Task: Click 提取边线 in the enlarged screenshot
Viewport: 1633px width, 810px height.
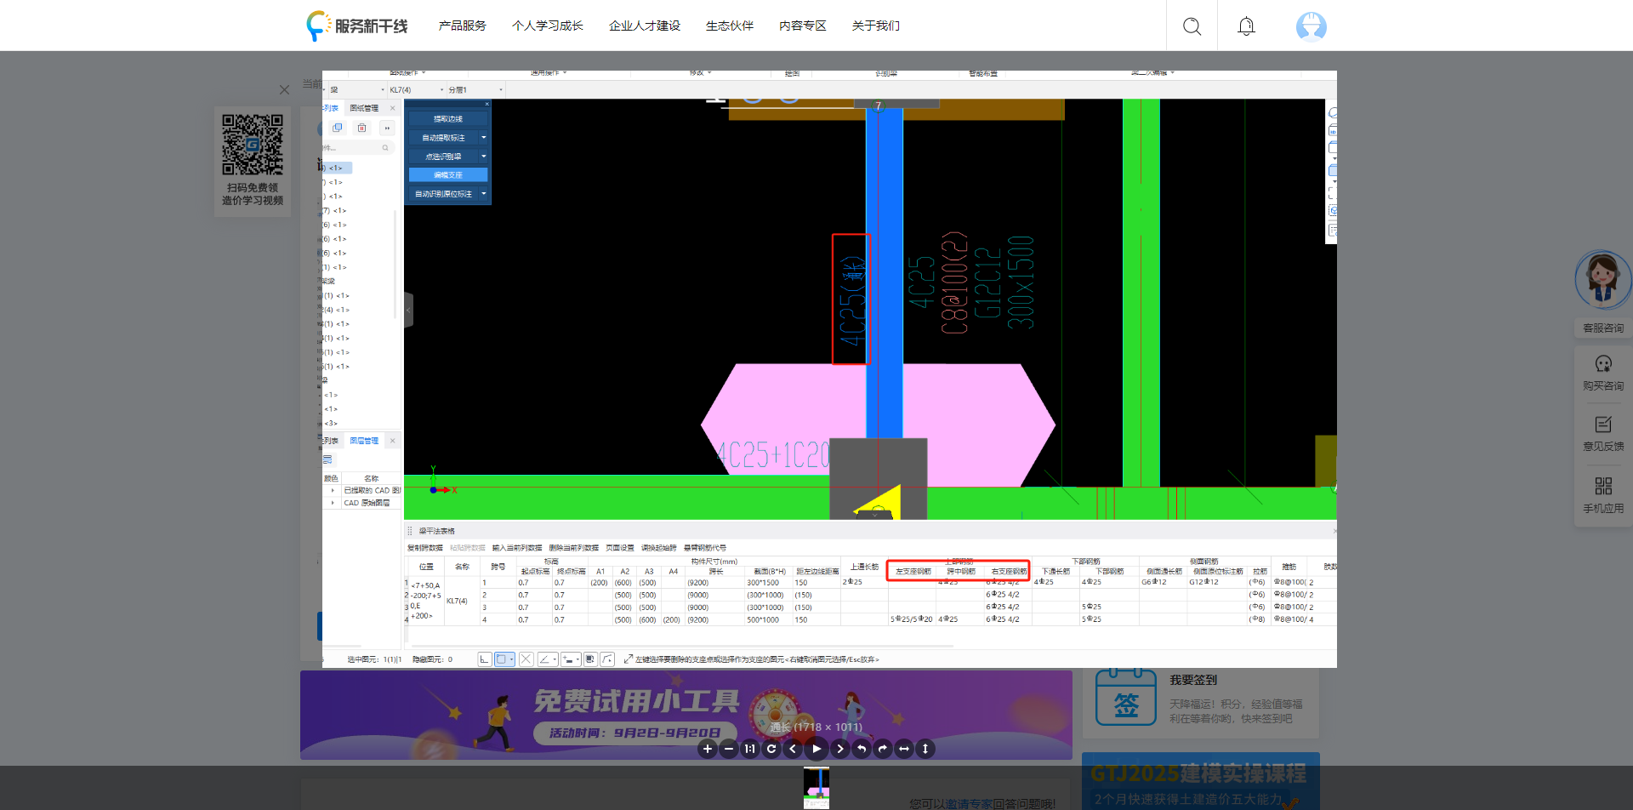Action: [448, 119]
